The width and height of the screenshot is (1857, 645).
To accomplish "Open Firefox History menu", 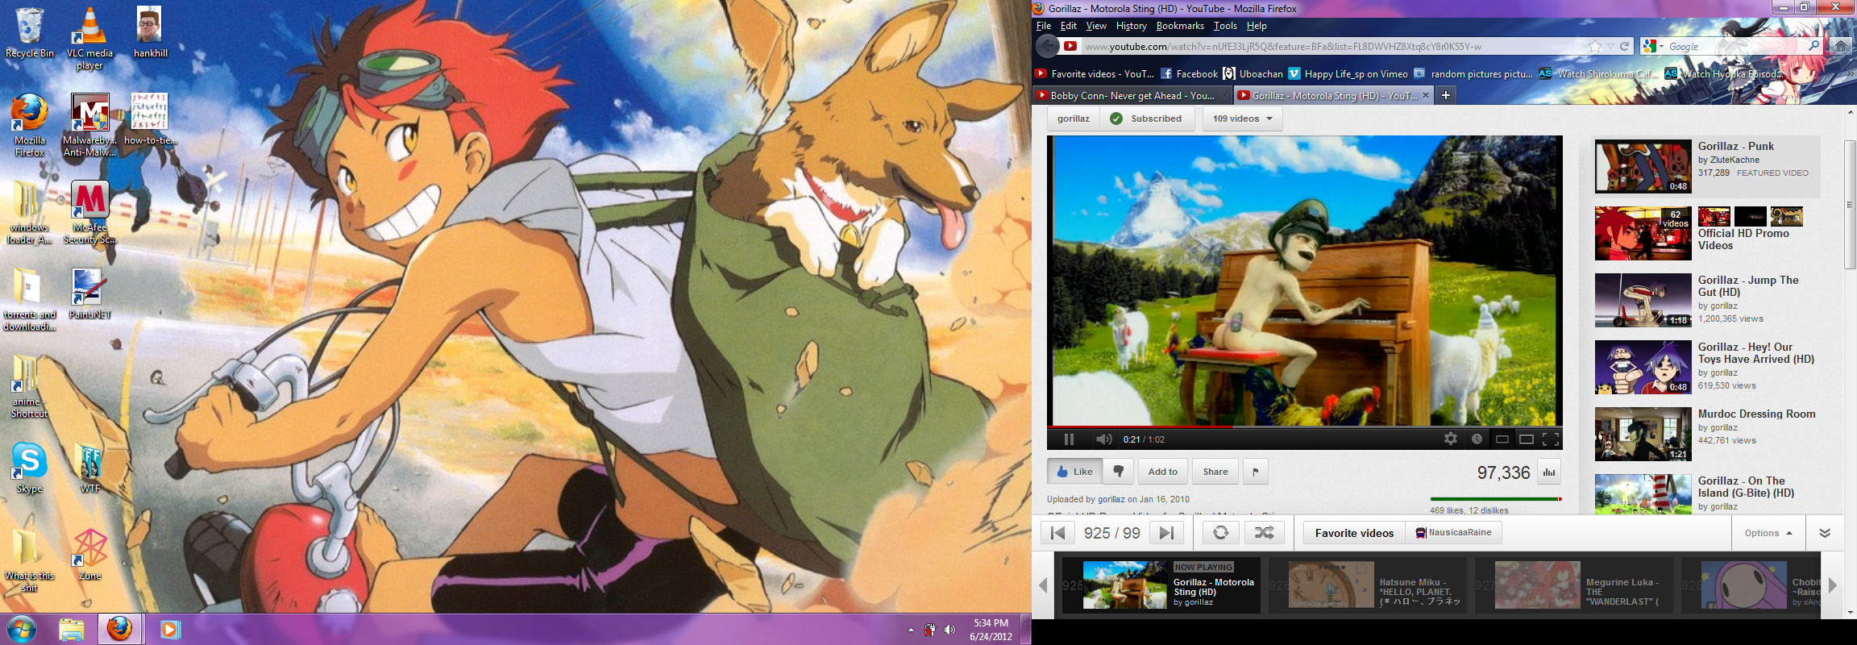I will click(1132, 26).
